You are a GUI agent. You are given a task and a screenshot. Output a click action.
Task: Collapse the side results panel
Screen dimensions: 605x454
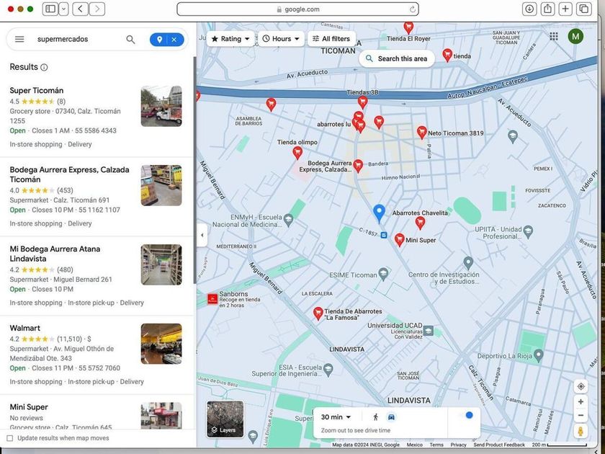tap(202, 235)
